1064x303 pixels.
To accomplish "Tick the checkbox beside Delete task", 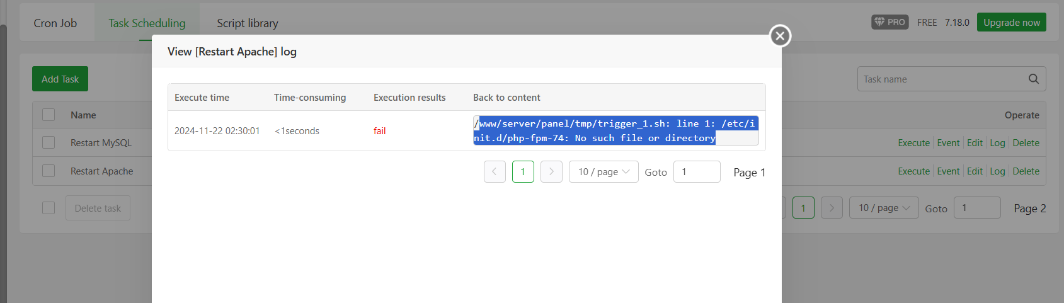I will pyautogui.click(x=49, y=208).
